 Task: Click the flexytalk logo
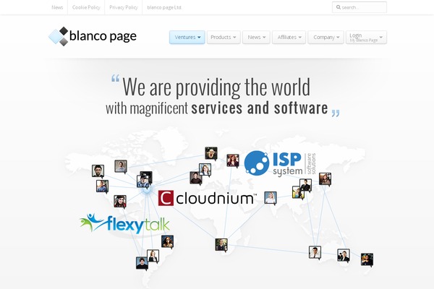[124, 223]
